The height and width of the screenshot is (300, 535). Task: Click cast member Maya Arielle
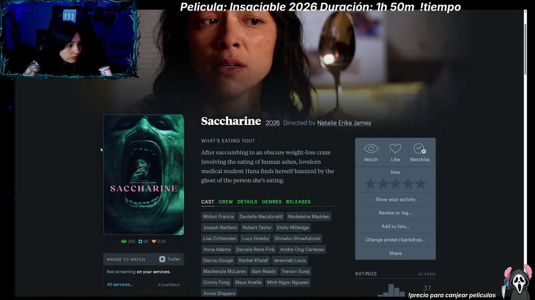click(248, 282)
